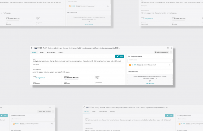Screen dimensions: 203x131
Task: Click Search for issues field in center window
Action: click(x=150, y=61)
